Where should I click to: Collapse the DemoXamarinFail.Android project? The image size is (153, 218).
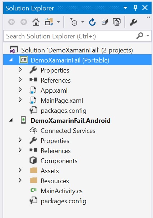(11, 120)
